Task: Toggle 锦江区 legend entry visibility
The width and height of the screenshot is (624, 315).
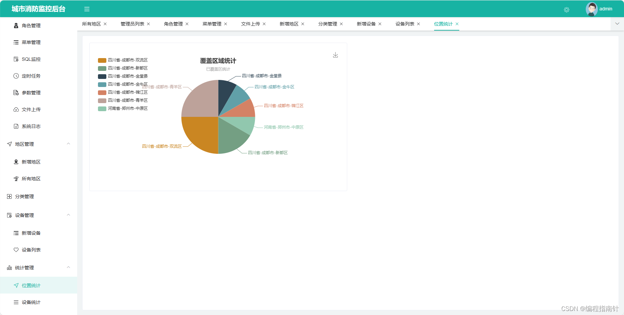Action: point(123,92)
